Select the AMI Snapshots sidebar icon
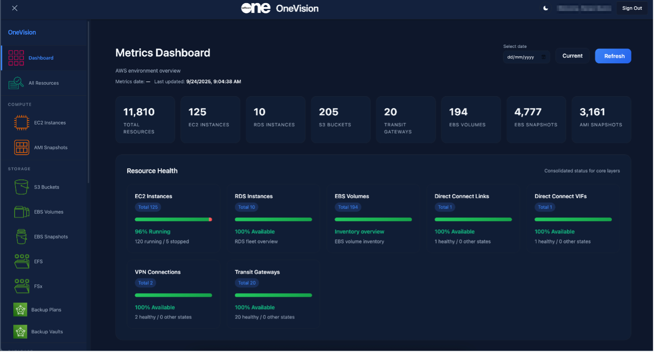 21,147
